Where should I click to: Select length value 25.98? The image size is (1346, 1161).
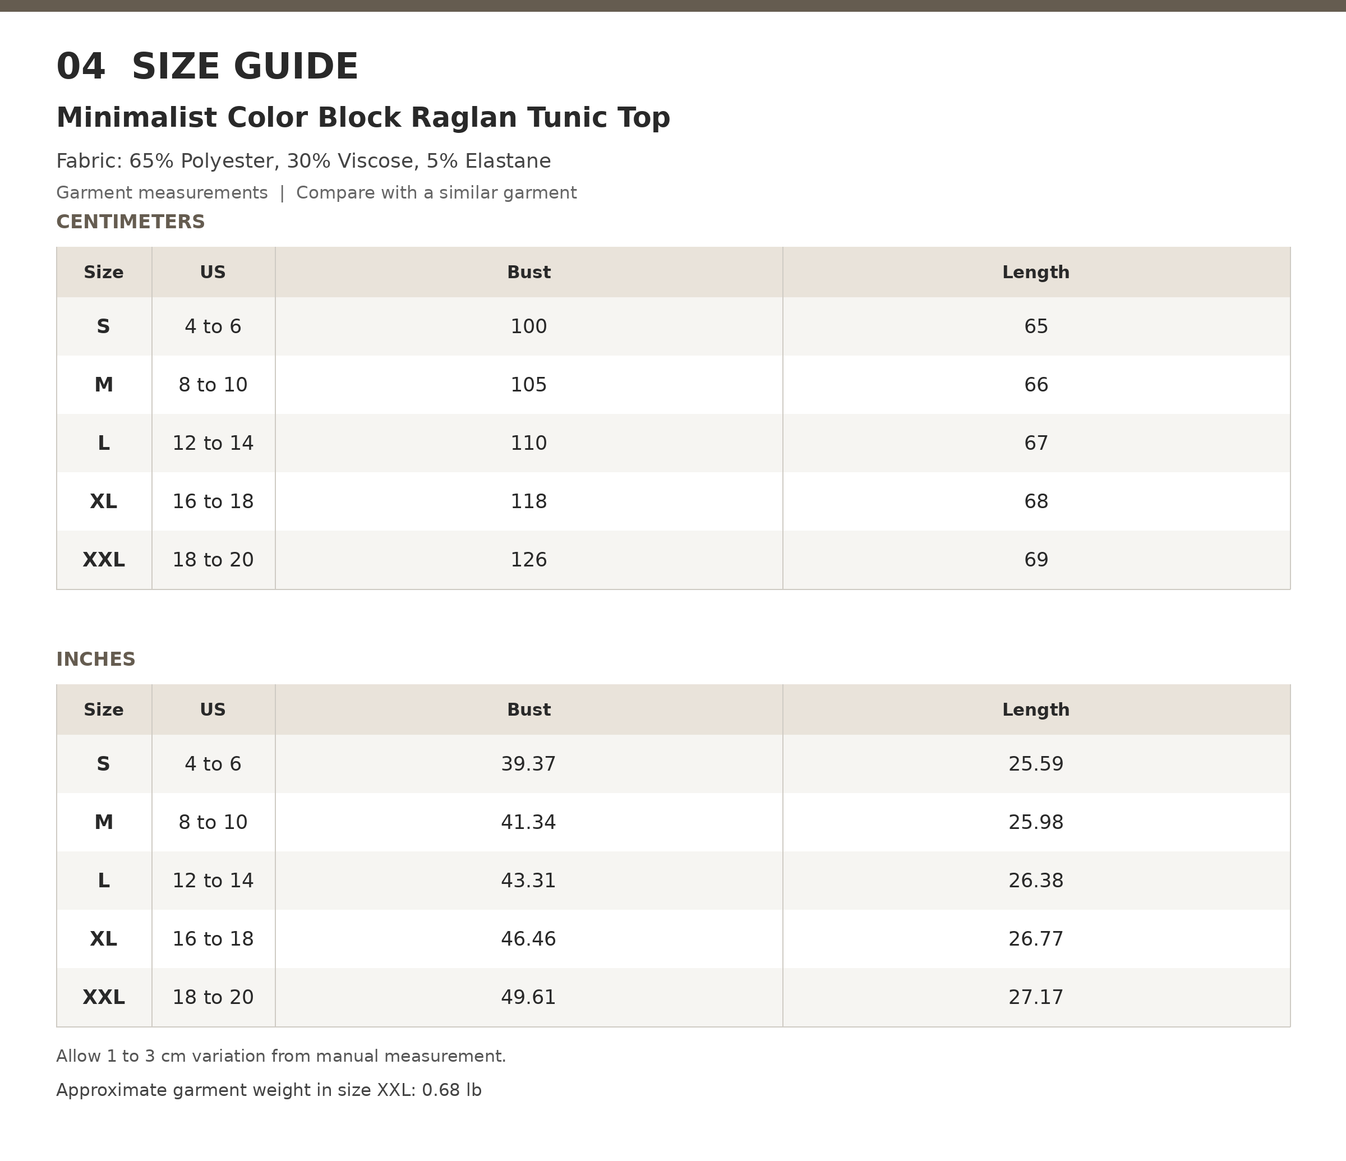point(1036,822)
